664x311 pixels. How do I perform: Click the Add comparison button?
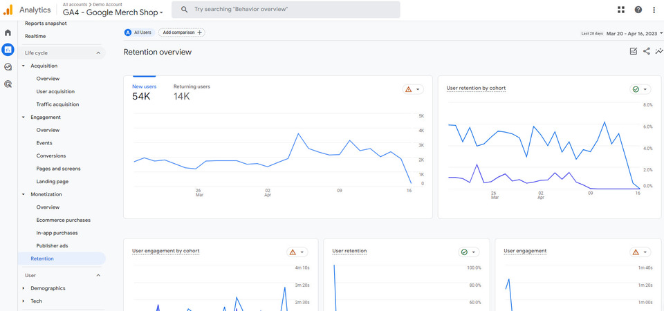coord(181,32)
